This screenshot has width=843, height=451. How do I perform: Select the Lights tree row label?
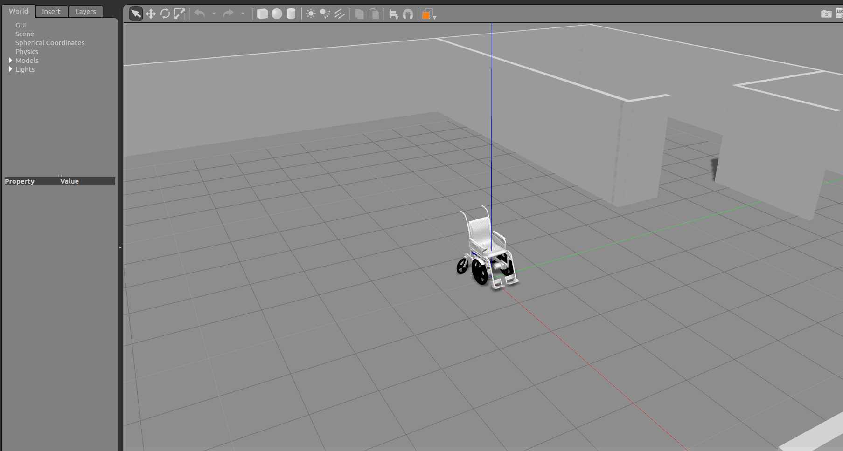(25, 69)
